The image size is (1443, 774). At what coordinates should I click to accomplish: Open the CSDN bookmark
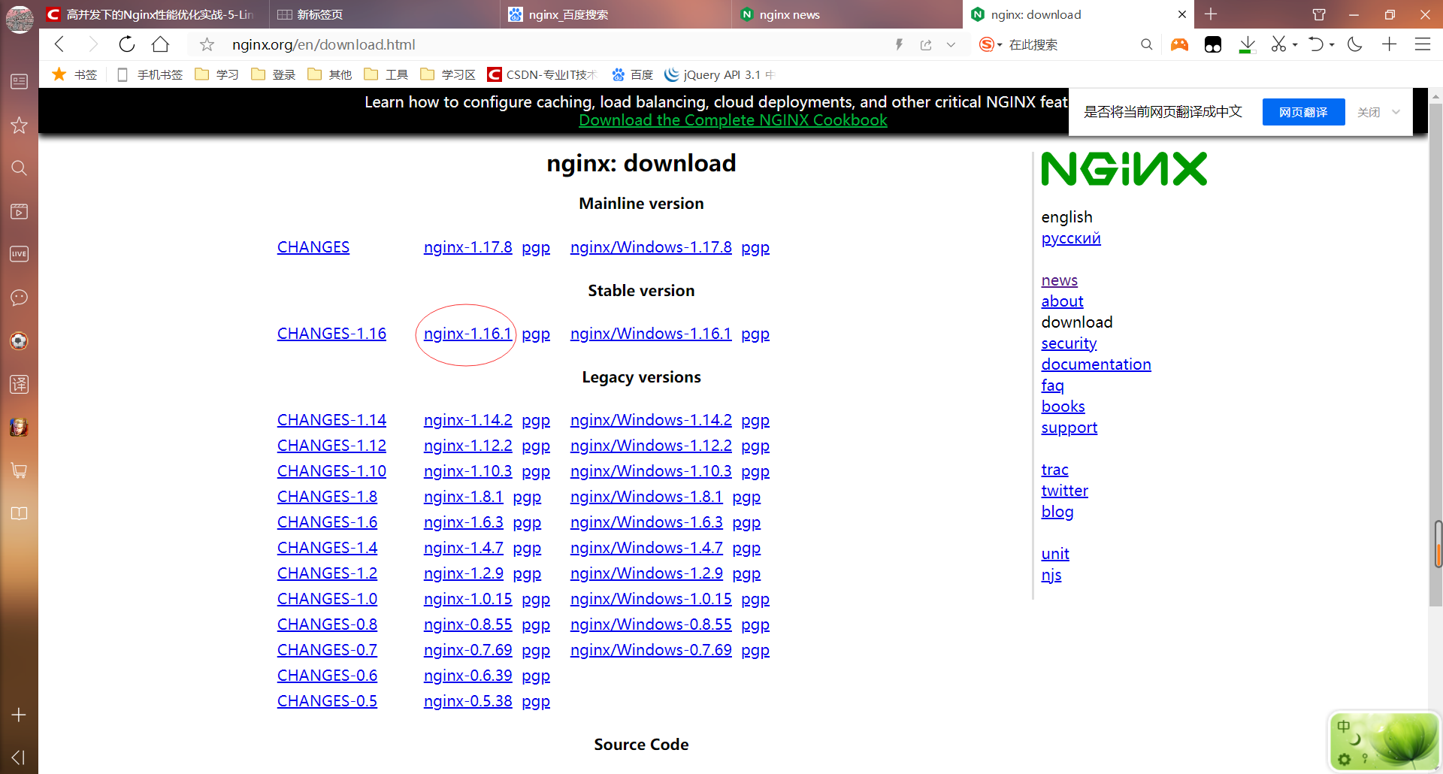pos(542,74)
